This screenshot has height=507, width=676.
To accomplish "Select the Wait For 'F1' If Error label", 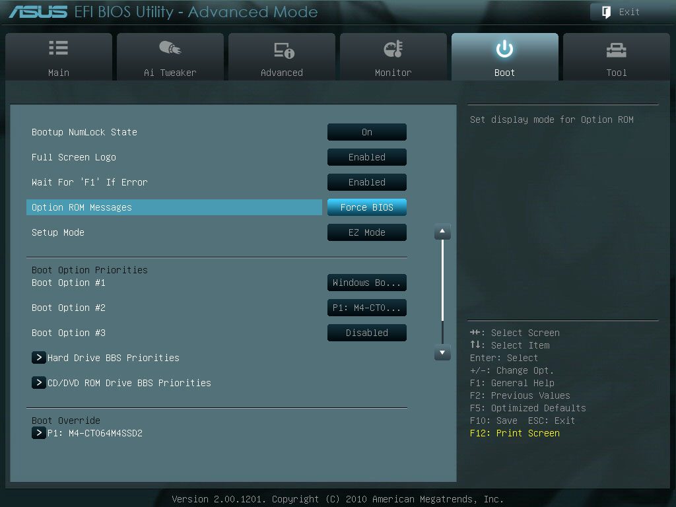I will pyautogui.click(x=89, y=182).
